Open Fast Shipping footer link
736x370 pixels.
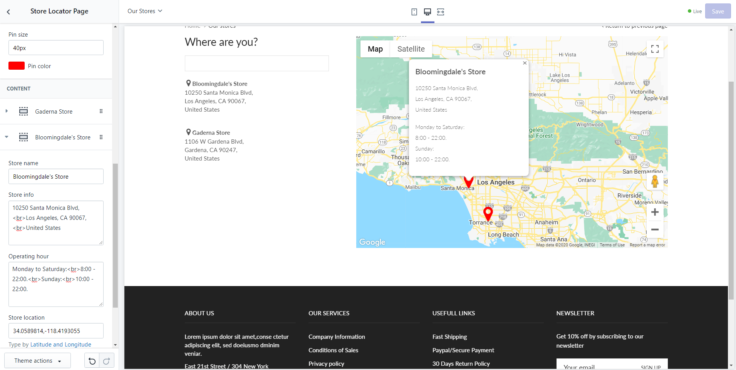(x=449, y=337)
